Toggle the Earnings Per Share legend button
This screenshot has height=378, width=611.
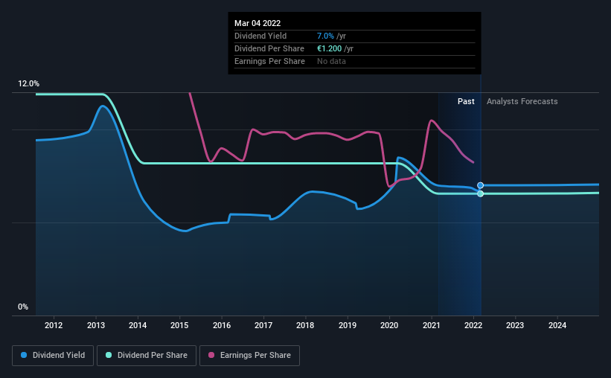coord(250,356)
